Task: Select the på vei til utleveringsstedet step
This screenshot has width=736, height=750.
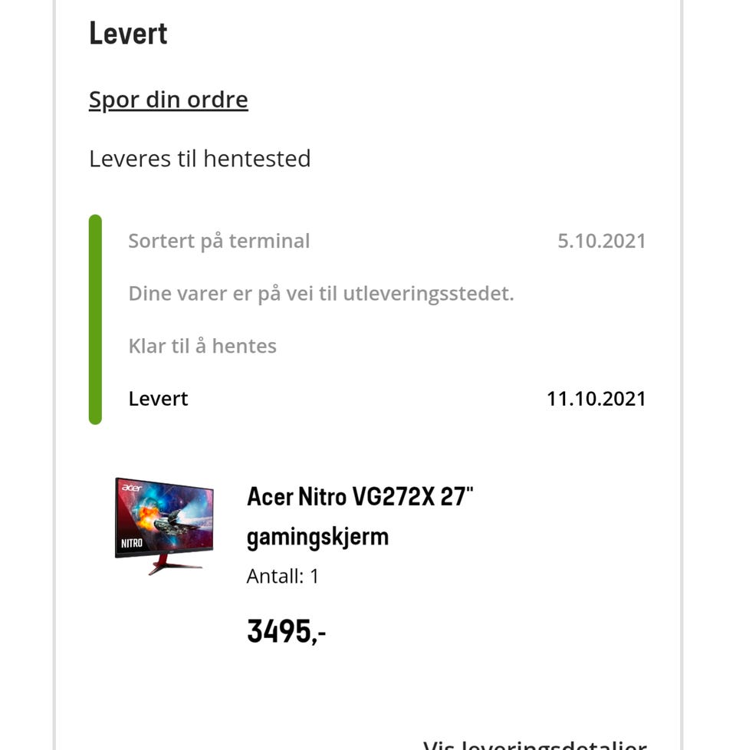Action: pos(321,294)
